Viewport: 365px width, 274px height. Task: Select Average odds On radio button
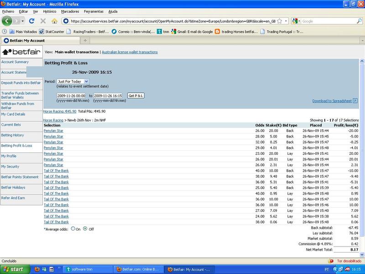pos(73,229)
